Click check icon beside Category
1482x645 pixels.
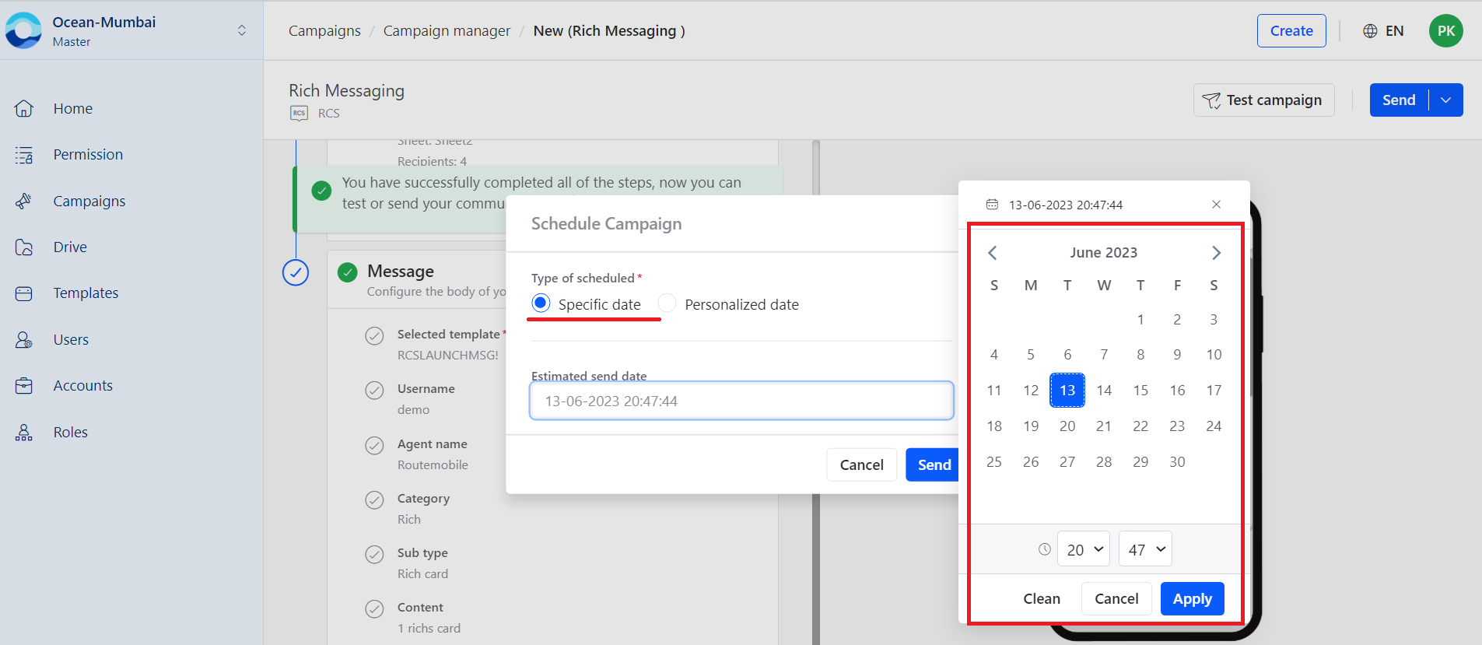[x=374, y=500]
